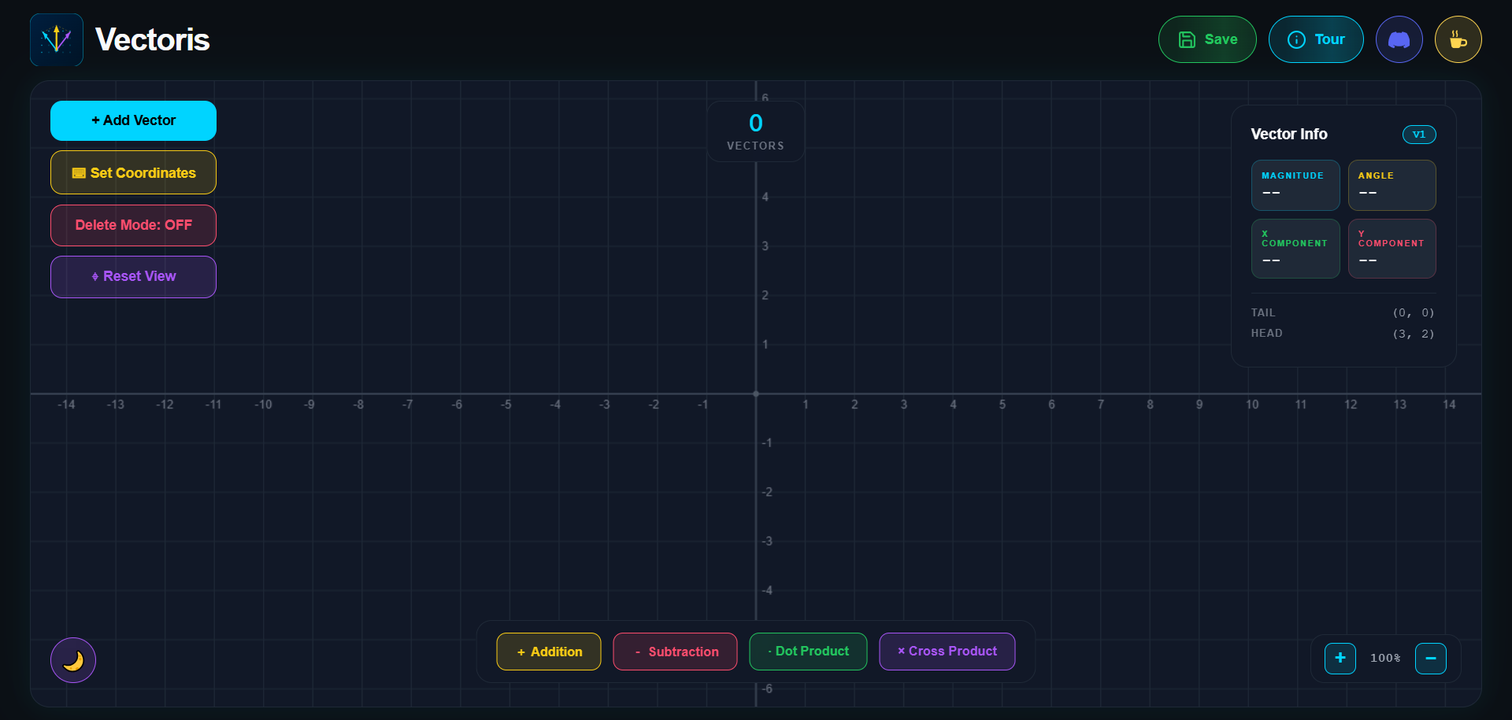Screen dimensions: 1512x720
Task: Click the Vector Info heading
Action: tap(1289, 135)
